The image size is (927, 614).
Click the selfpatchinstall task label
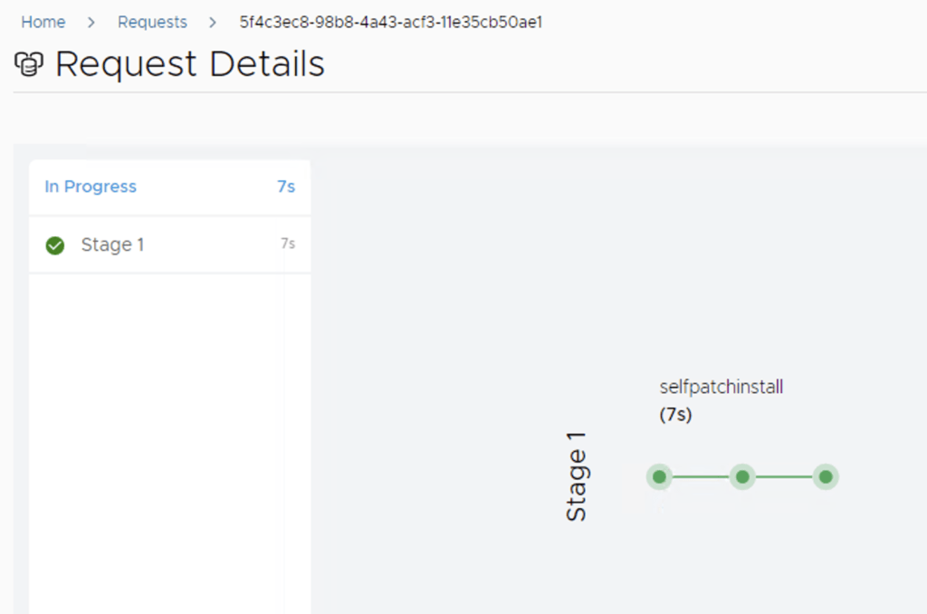pyautogui.click(x=721, y=387)
